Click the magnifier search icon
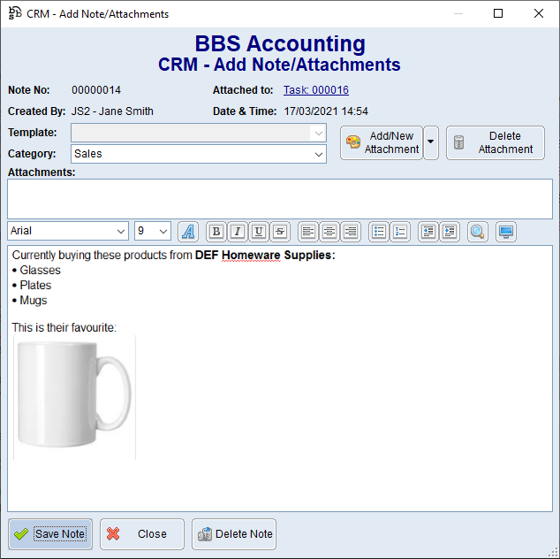Screen dimensions: 560x559 pos(477,231)
